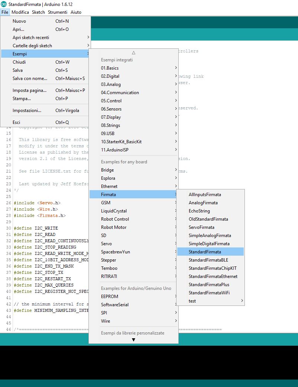Open the SimpleAnalogFirmata example
The height and width of the screenshot is (387, 298).
pyautogui.click(x=211, y=235)
